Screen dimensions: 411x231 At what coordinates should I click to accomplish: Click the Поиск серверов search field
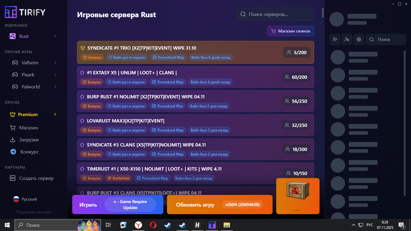coord(275,14)
